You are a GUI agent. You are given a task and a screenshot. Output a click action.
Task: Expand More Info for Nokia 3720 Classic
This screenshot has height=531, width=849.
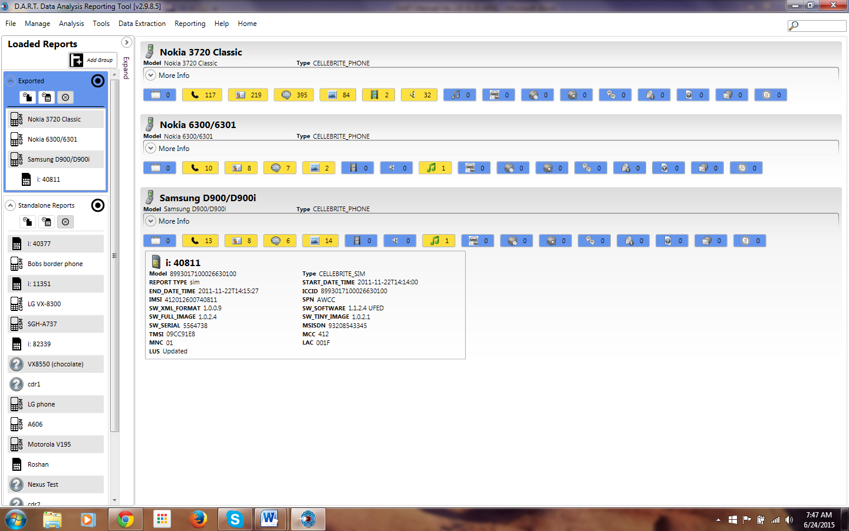click(x=151, y=76)
